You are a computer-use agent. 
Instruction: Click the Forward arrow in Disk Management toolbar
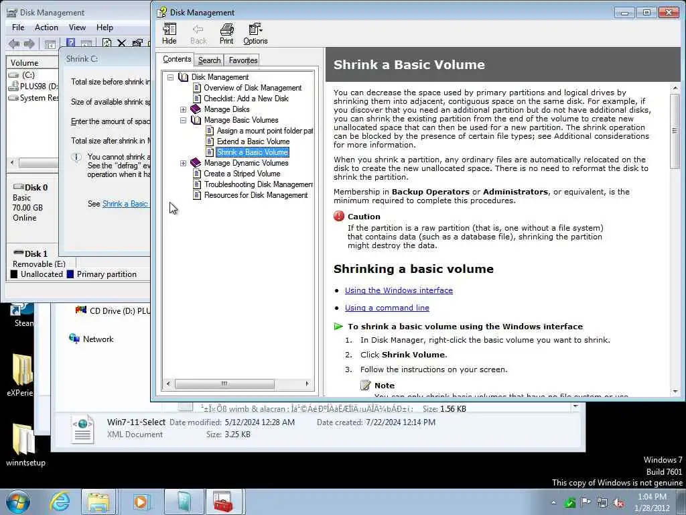pyautogui.click(x=29, y=44)
